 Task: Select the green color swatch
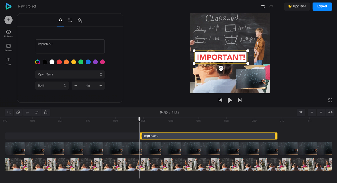coord(81,62)
